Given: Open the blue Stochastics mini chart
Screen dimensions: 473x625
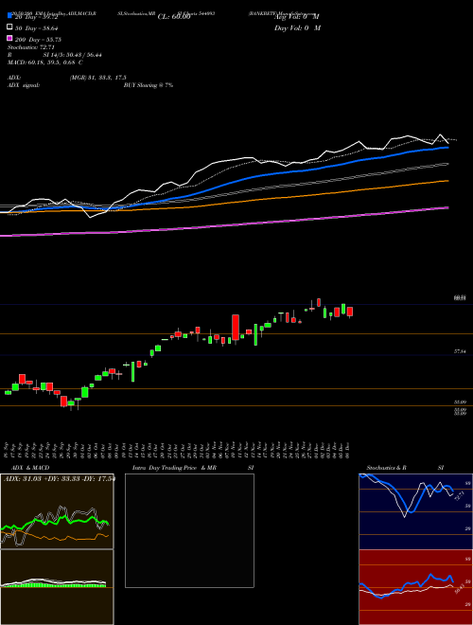Looking at the screenshot, I should pos(415,511).
